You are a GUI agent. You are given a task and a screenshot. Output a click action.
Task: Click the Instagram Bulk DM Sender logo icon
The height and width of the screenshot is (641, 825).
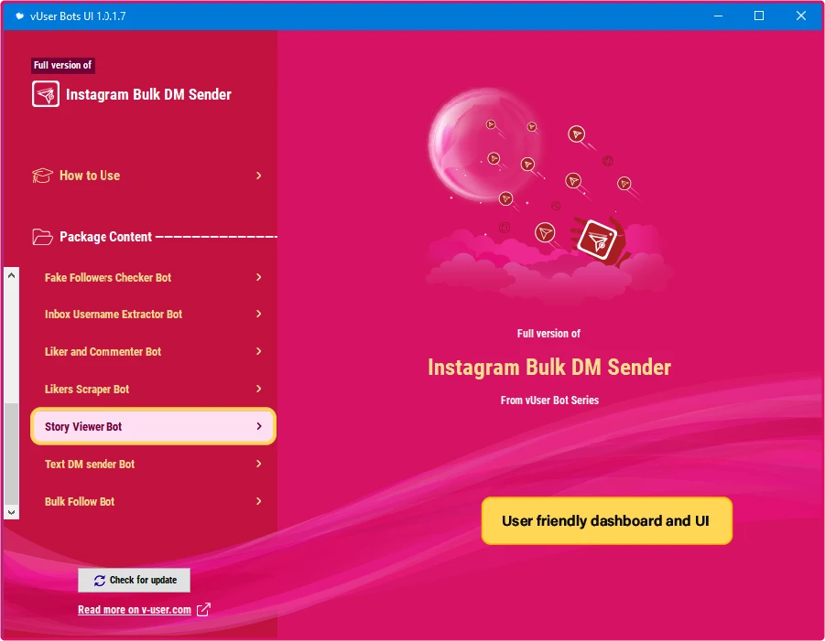click(x=45, y=94)
